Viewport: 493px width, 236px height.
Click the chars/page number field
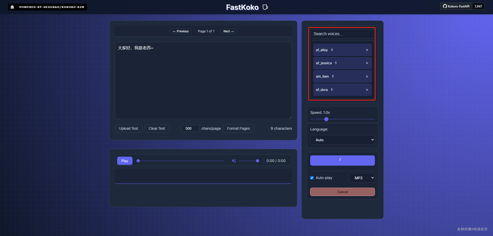[x=191, y=128]
